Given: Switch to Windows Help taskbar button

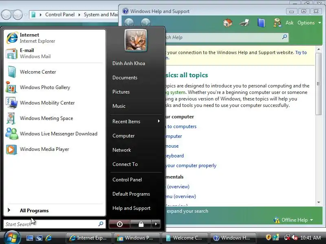Looking at the screenshot, I should coord(233,238).
